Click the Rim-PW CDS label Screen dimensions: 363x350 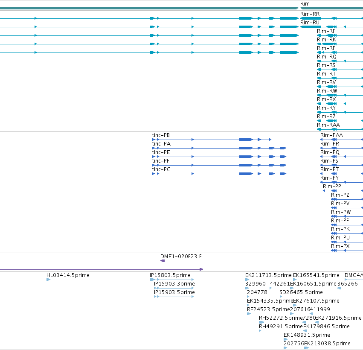[341, 212]
